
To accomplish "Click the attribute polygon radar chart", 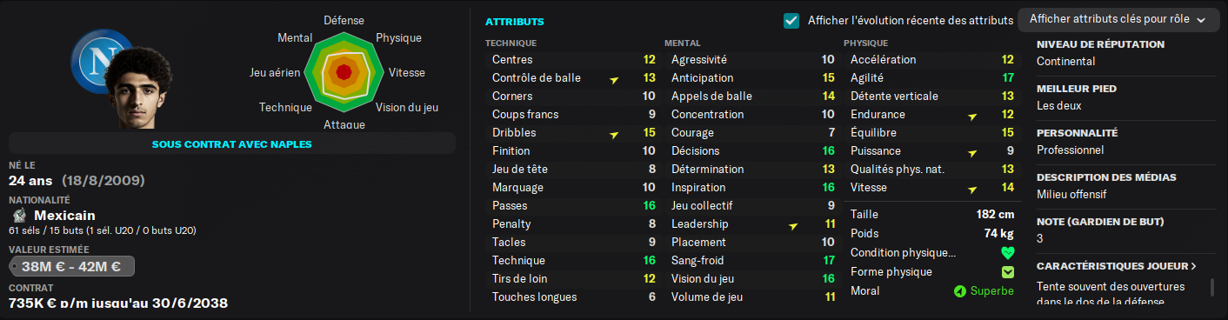I will [343, 71].
